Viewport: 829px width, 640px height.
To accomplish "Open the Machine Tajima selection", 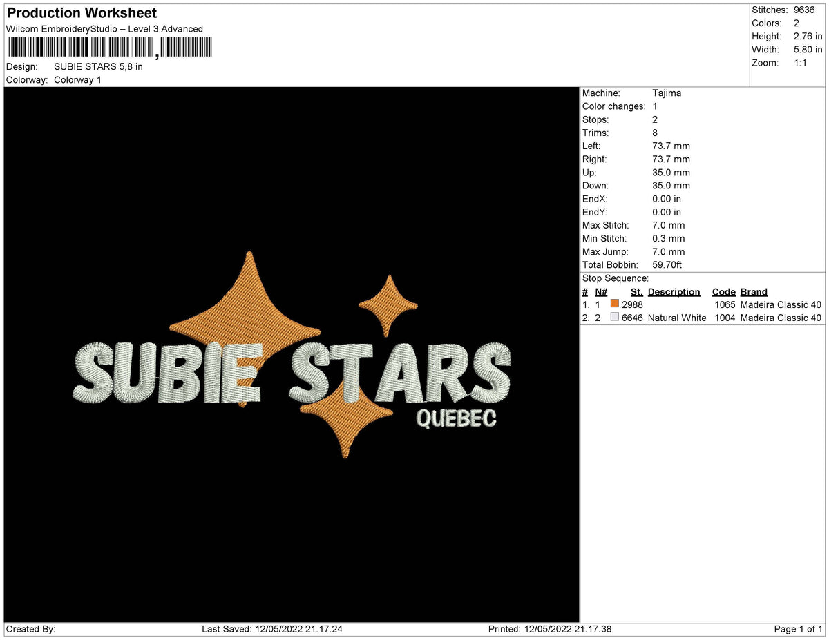I will click(x=669, y=93).
